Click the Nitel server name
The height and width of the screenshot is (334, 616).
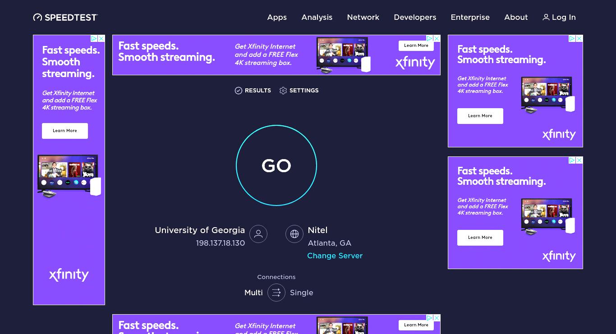pos(317,230)
